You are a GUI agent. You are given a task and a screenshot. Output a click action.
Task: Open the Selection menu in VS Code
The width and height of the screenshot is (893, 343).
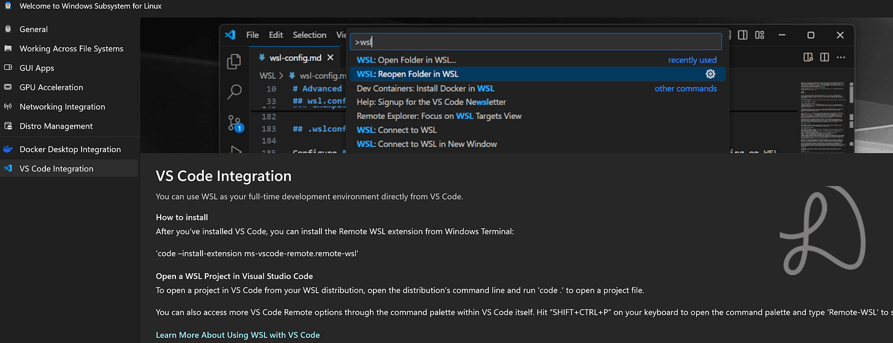tap(309, 35)
